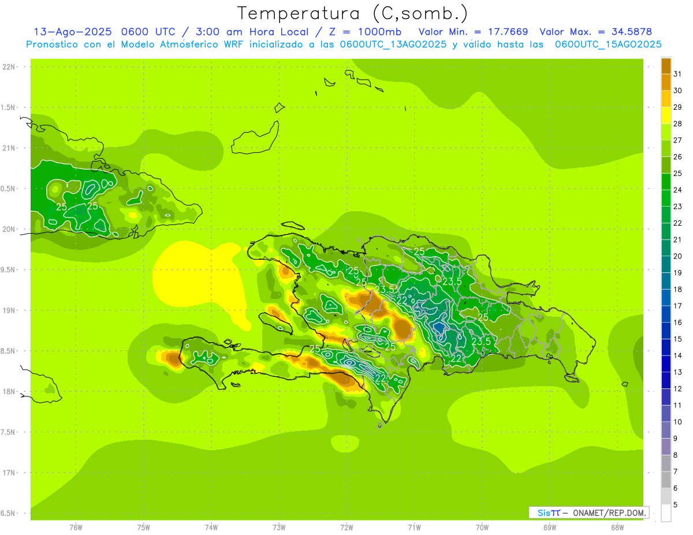Click the longitude label '72W'
Viewport: 693px width, 535px height.
click(346, 527)
